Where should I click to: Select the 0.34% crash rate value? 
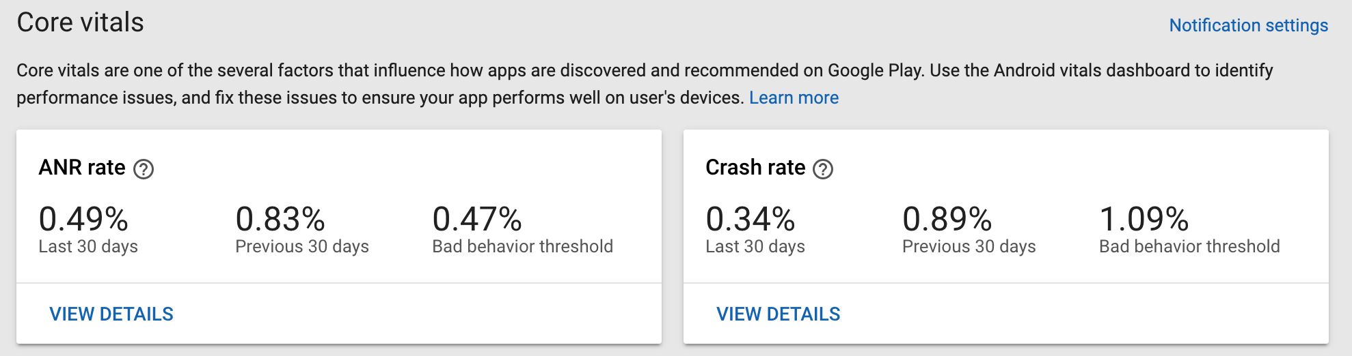point(751,220)
